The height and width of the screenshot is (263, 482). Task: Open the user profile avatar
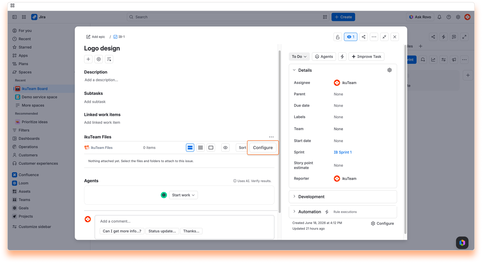pyautogui.click(x=467, y=17)
